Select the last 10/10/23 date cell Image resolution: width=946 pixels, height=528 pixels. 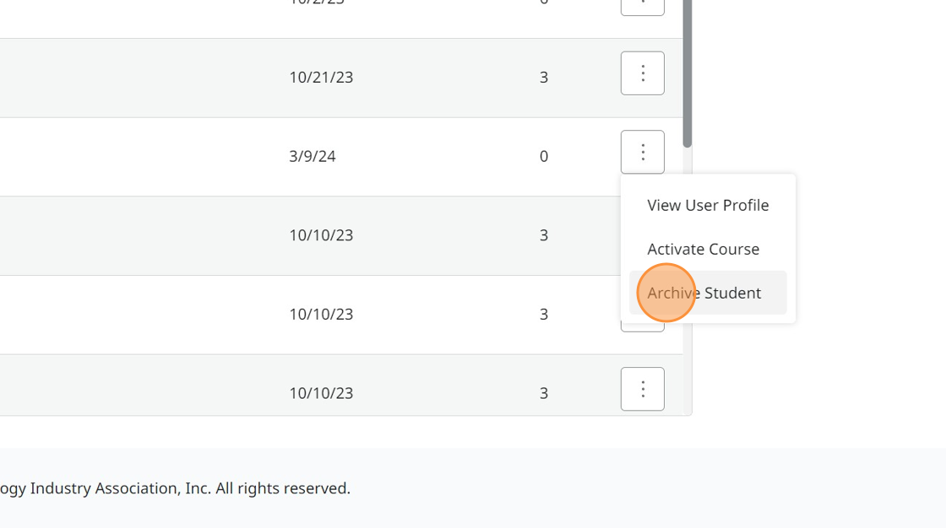[x=321, y=393]
